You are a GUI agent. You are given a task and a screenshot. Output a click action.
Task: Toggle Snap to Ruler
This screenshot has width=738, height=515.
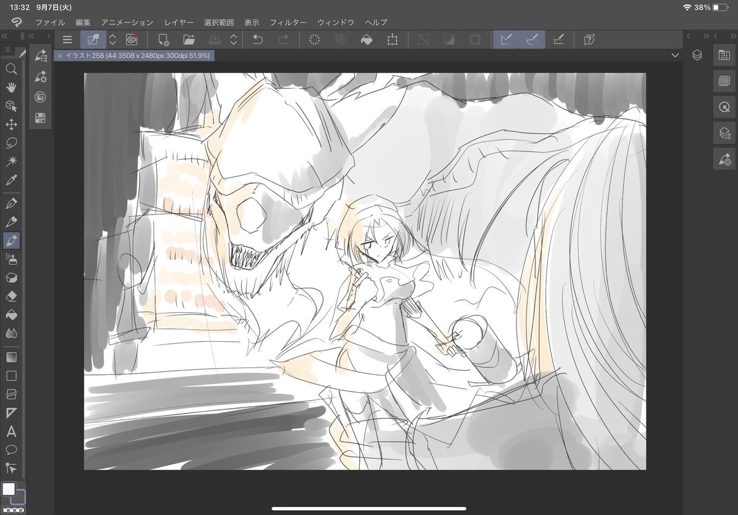tap(506, 39)
